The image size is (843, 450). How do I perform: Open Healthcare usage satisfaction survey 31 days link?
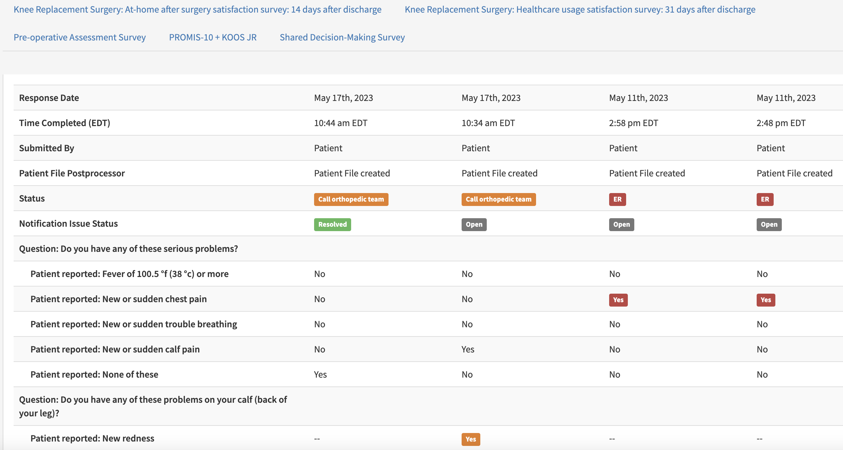tap(580, 10)
